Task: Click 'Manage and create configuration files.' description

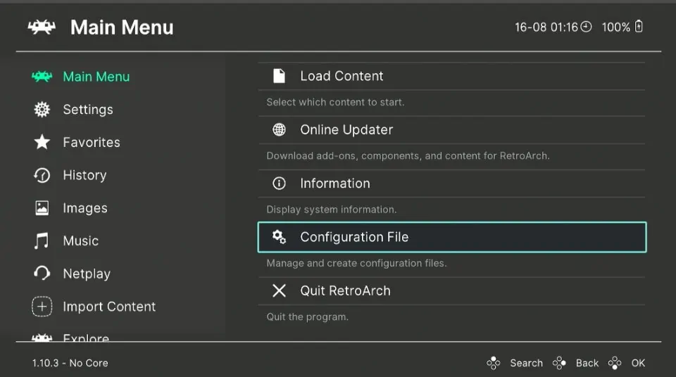Action: 356,263
